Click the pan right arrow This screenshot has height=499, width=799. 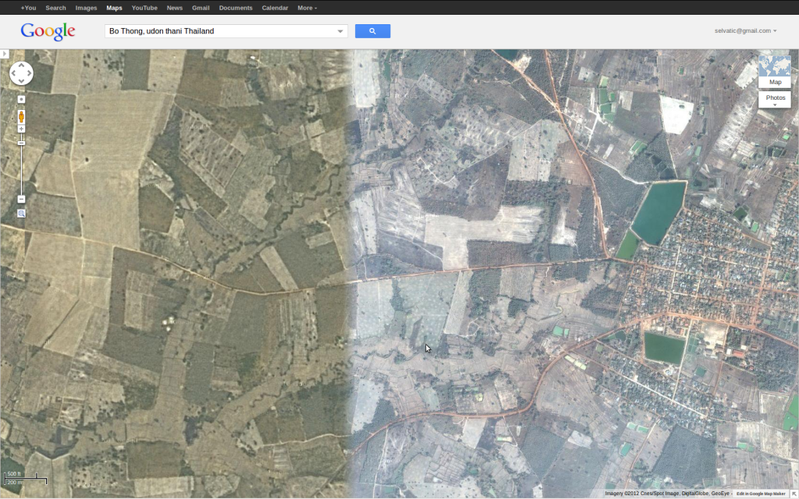(x=29, y=74)
